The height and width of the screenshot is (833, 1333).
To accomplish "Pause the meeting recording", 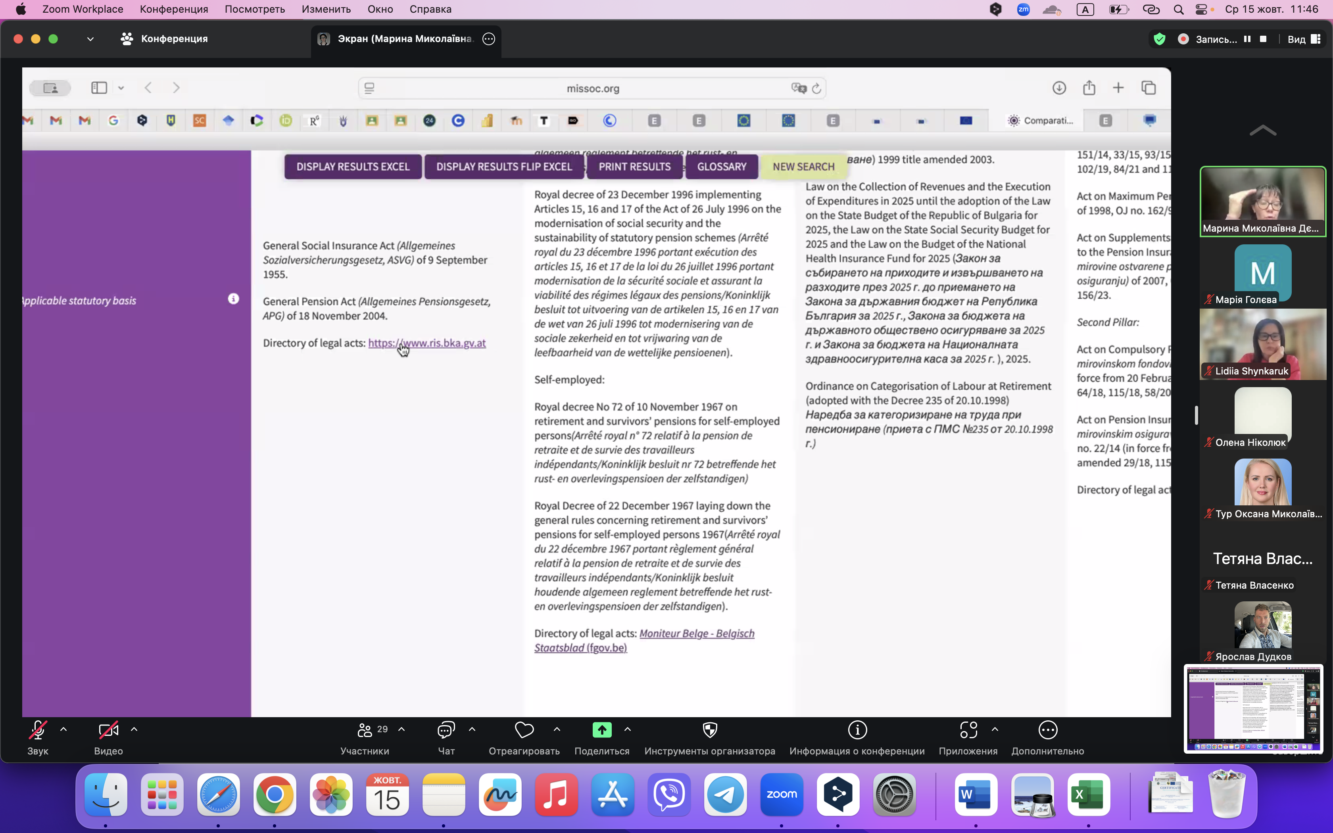I will (x=1247, y=39).
